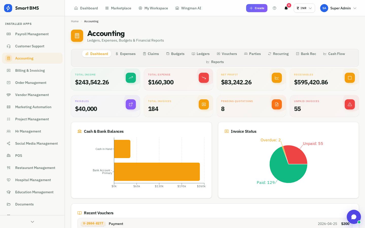Click the Invoice Status panel icon
The width and height of the screenshot is (365, 228).
(227, 131)
